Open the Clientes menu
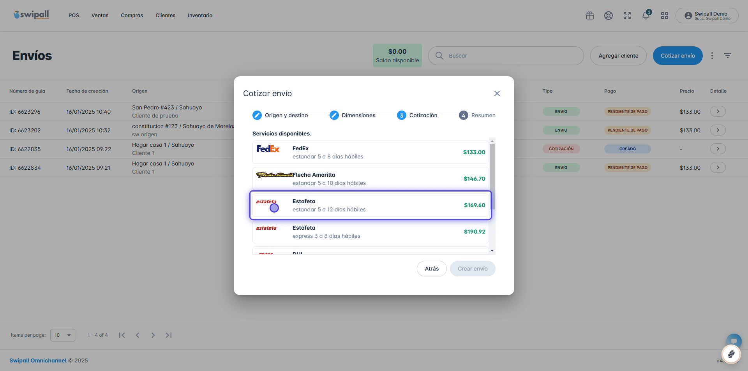748x371 pixels. tap(166, 16)
